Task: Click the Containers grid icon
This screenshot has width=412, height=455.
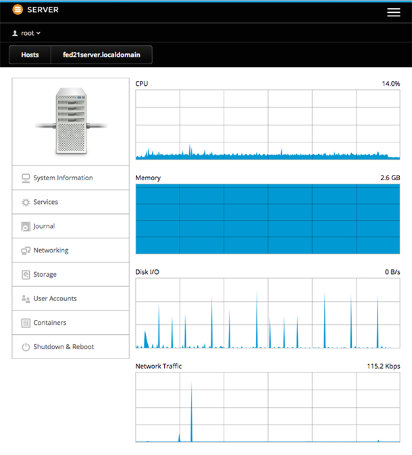Action: tap(26, 323)
